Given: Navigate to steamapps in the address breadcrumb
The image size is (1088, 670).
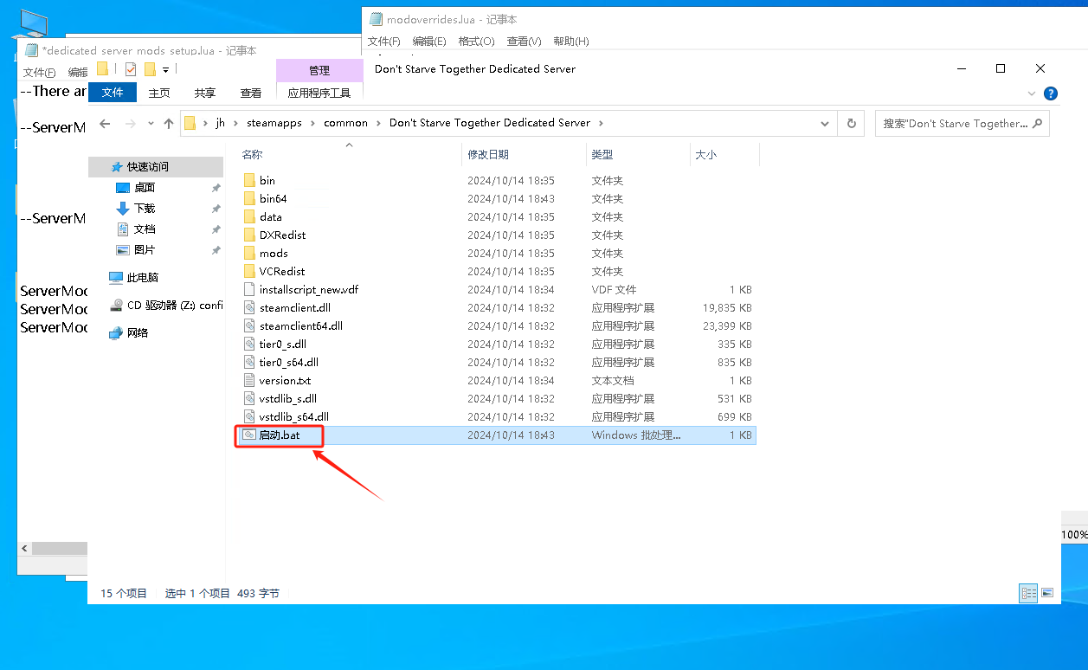Looking at the screenshot, I should tap(274, 123).
